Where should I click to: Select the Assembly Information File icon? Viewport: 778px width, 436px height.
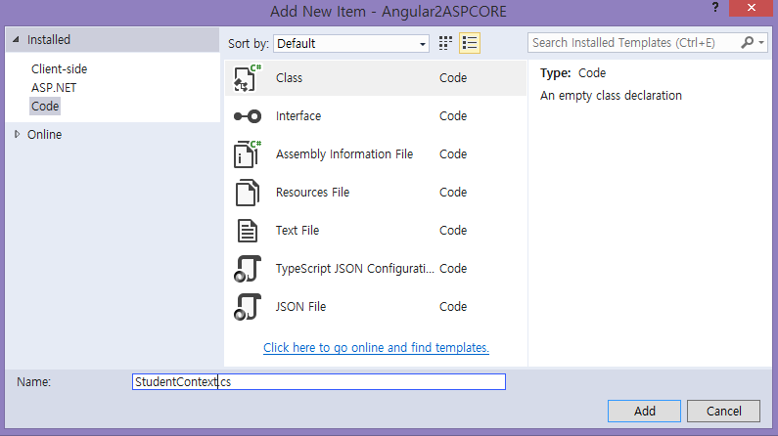click(247, 154)
